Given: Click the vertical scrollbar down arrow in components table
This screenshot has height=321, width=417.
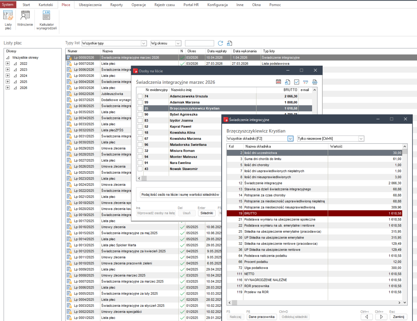Looking at the screenshot, I should [x=404, y=303].
